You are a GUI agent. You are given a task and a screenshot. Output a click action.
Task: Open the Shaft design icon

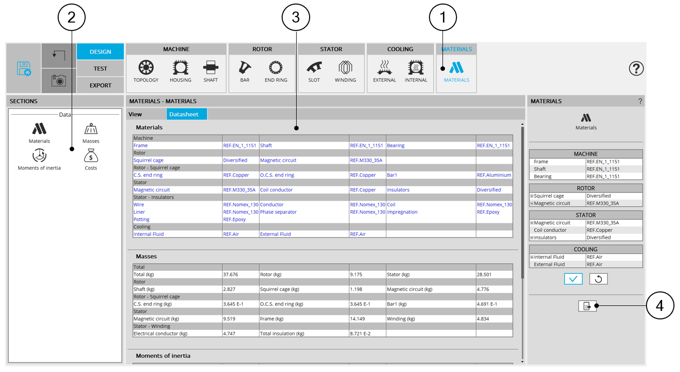tap(210, 68)
